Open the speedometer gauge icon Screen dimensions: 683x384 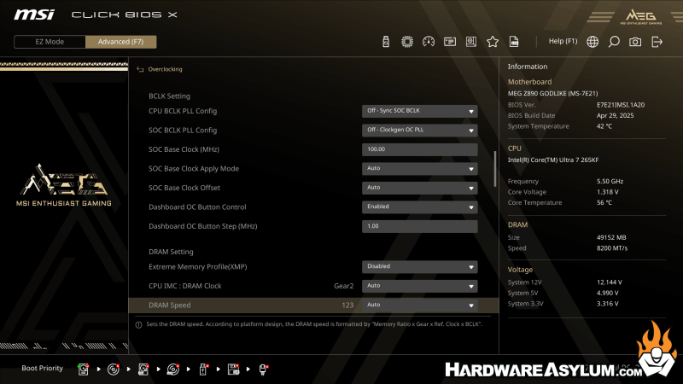coord(429,42)
